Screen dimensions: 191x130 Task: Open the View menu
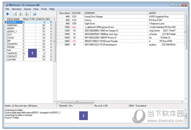click(x=36, y=9)
